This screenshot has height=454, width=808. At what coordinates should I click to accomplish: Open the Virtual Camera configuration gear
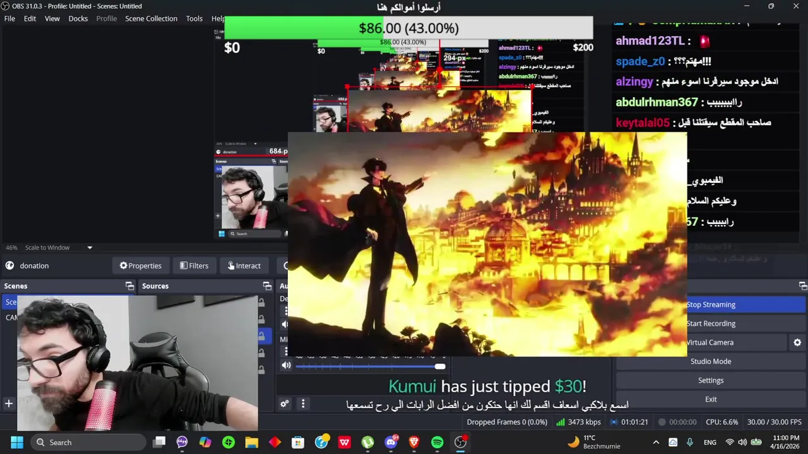[797, 342]
